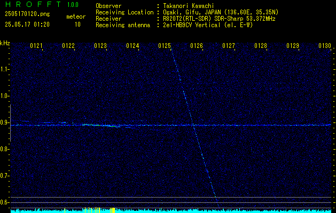Click the kHz axis unit label

(x=5, y=43)
